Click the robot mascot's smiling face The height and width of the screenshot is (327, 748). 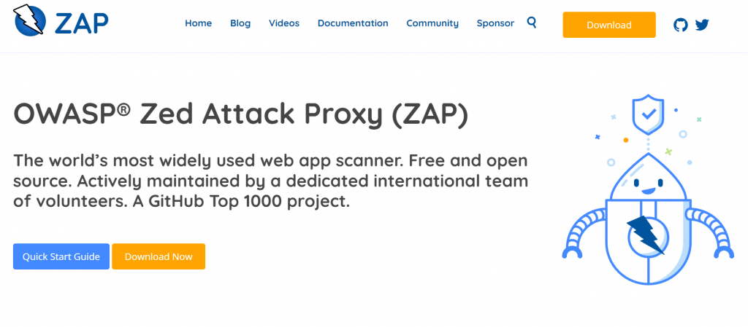point(646,182)
